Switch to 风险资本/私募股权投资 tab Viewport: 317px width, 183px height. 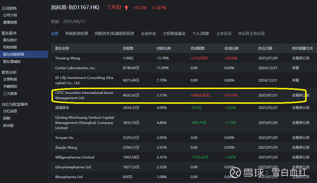[x=115, y=33]
